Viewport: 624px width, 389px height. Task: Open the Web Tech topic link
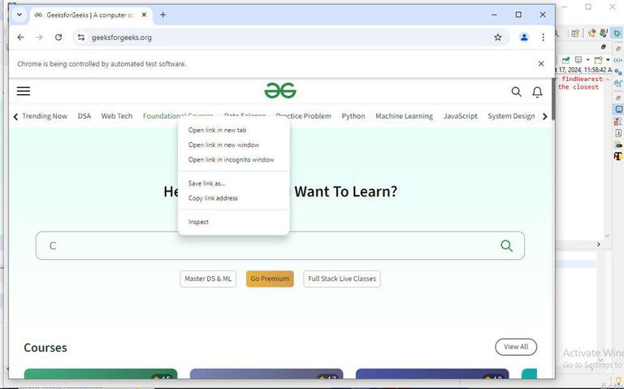tap(117, 116)
